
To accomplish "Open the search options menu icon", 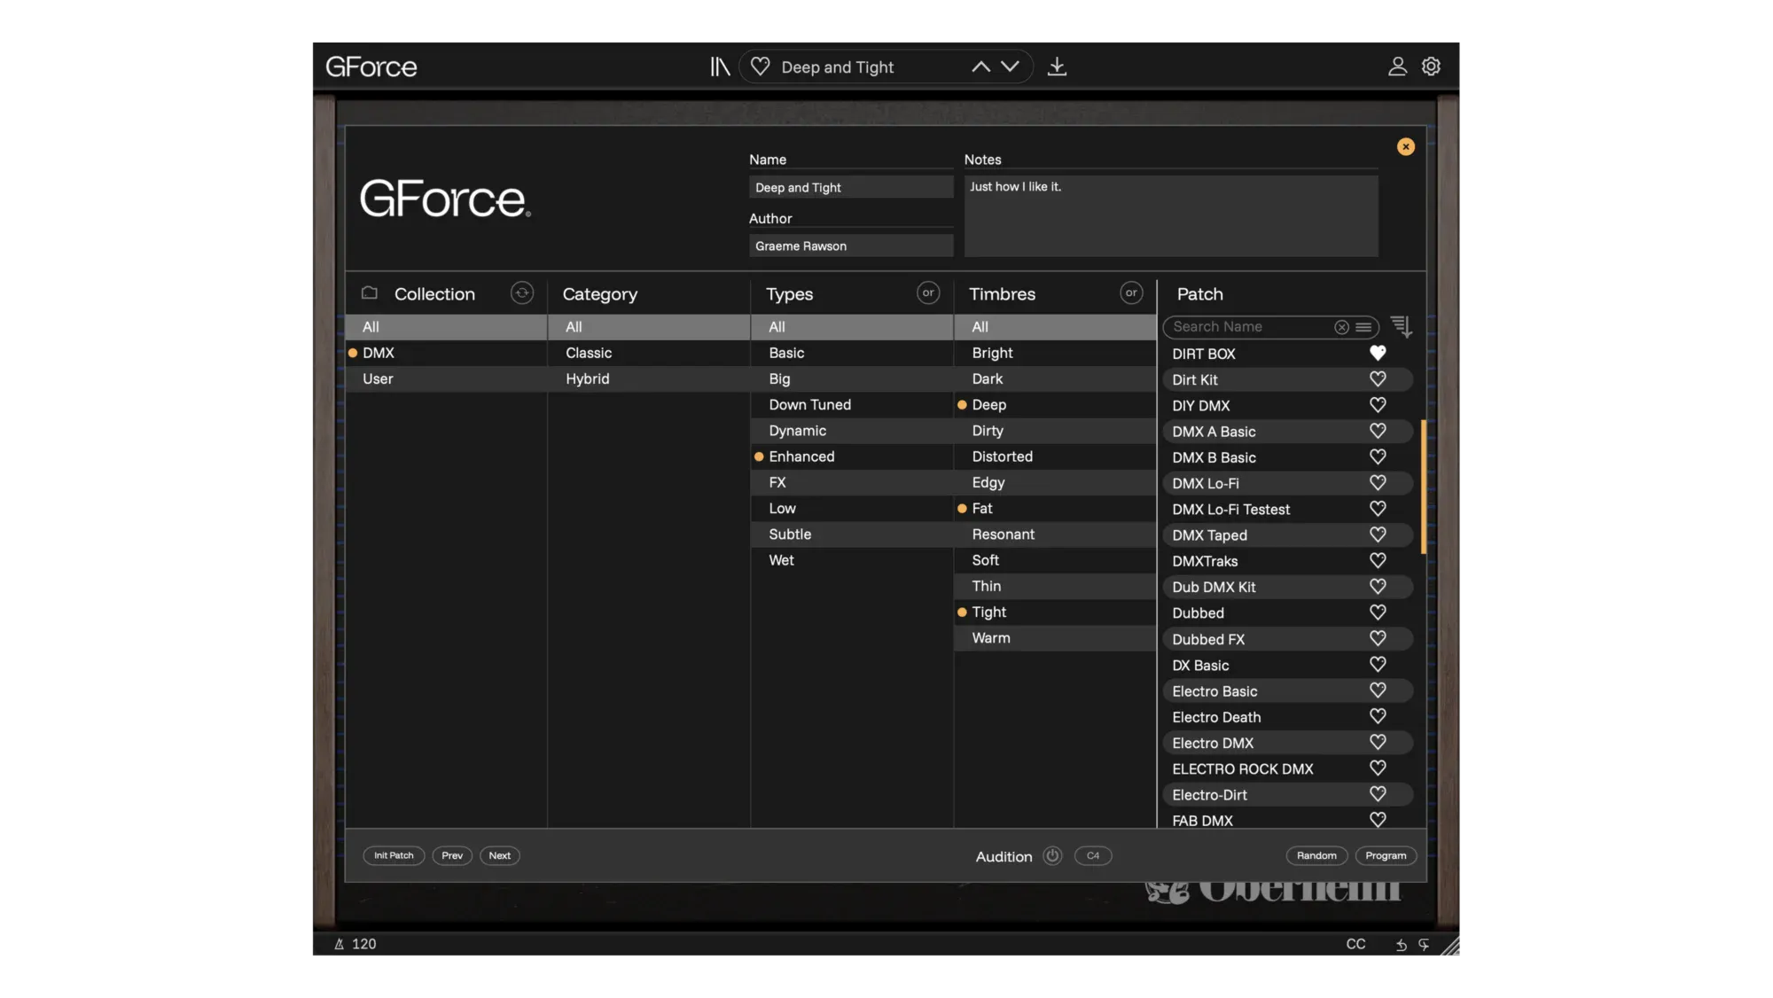I will (1363, 327).
